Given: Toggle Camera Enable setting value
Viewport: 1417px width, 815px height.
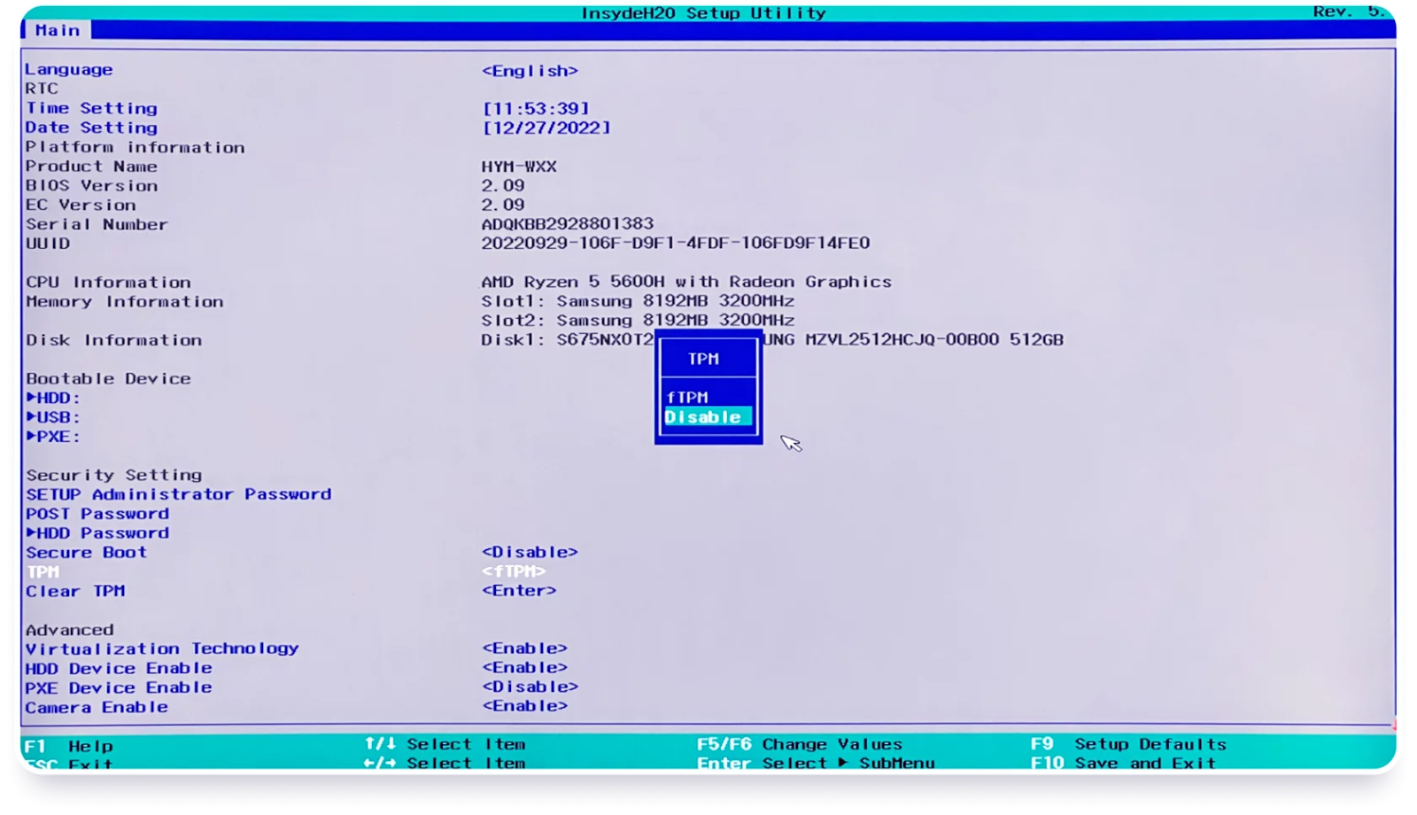Looking at the screenshot, I should [x=524, y=706].
